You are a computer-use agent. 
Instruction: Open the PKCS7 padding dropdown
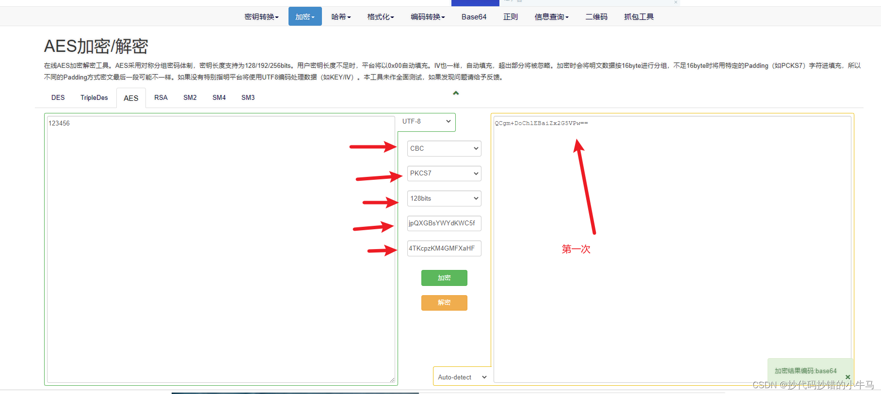444,173
